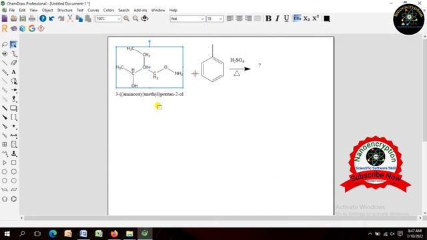Select the Eraser tool
The height and width of the screenshot is (240, 427).
(13, 63)
